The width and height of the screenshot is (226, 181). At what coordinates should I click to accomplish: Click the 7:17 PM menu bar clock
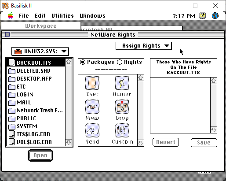pos(184,16)
